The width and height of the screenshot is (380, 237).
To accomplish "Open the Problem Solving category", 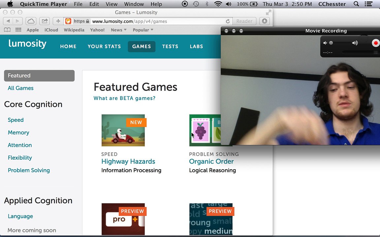I will pos(29,170).
